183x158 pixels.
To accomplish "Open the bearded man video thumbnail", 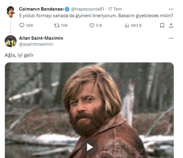I will (89, 110).
